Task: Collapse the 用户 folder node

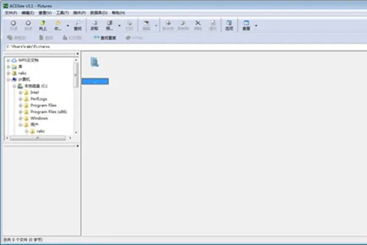Action: click(x=20, y=125)
